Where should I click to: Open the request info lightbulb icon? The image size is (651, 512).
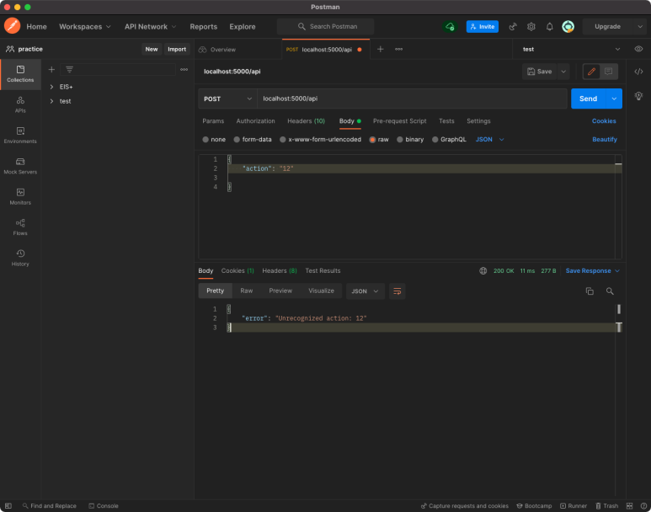638,96
